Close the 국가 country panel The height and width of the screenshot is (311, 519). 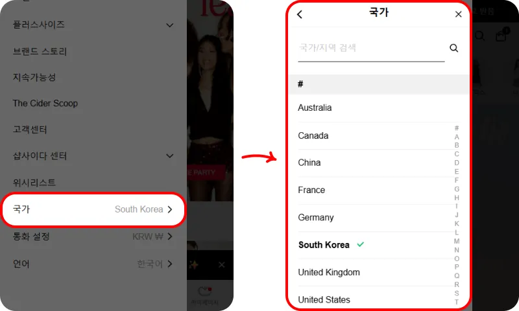458,14
